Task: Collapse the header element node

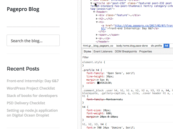Action: click(x=94, y=12)
